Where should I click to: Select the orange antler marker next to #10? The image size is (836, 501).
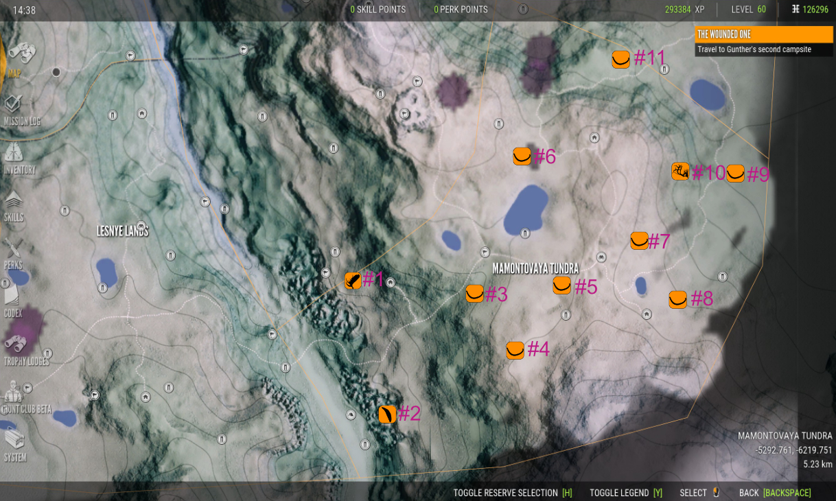click(680, 171)
